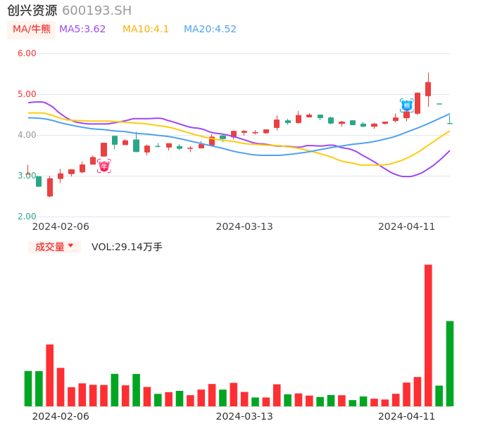483x426 pixels.
Task: Click the MA10:4.1 legend label
Action: click(146, 30)
